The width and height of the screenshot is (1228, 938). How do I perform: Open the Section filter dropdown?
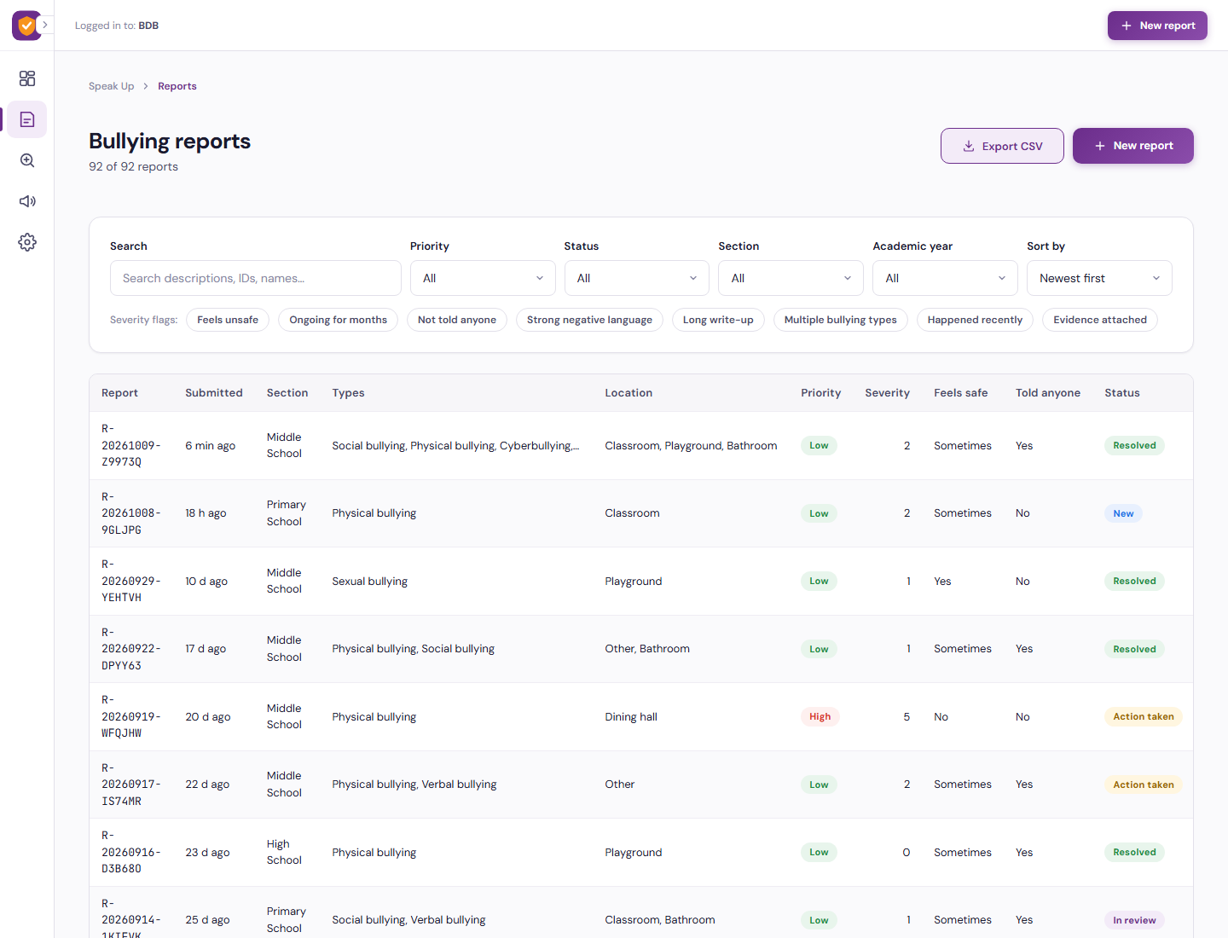(791, 278)
